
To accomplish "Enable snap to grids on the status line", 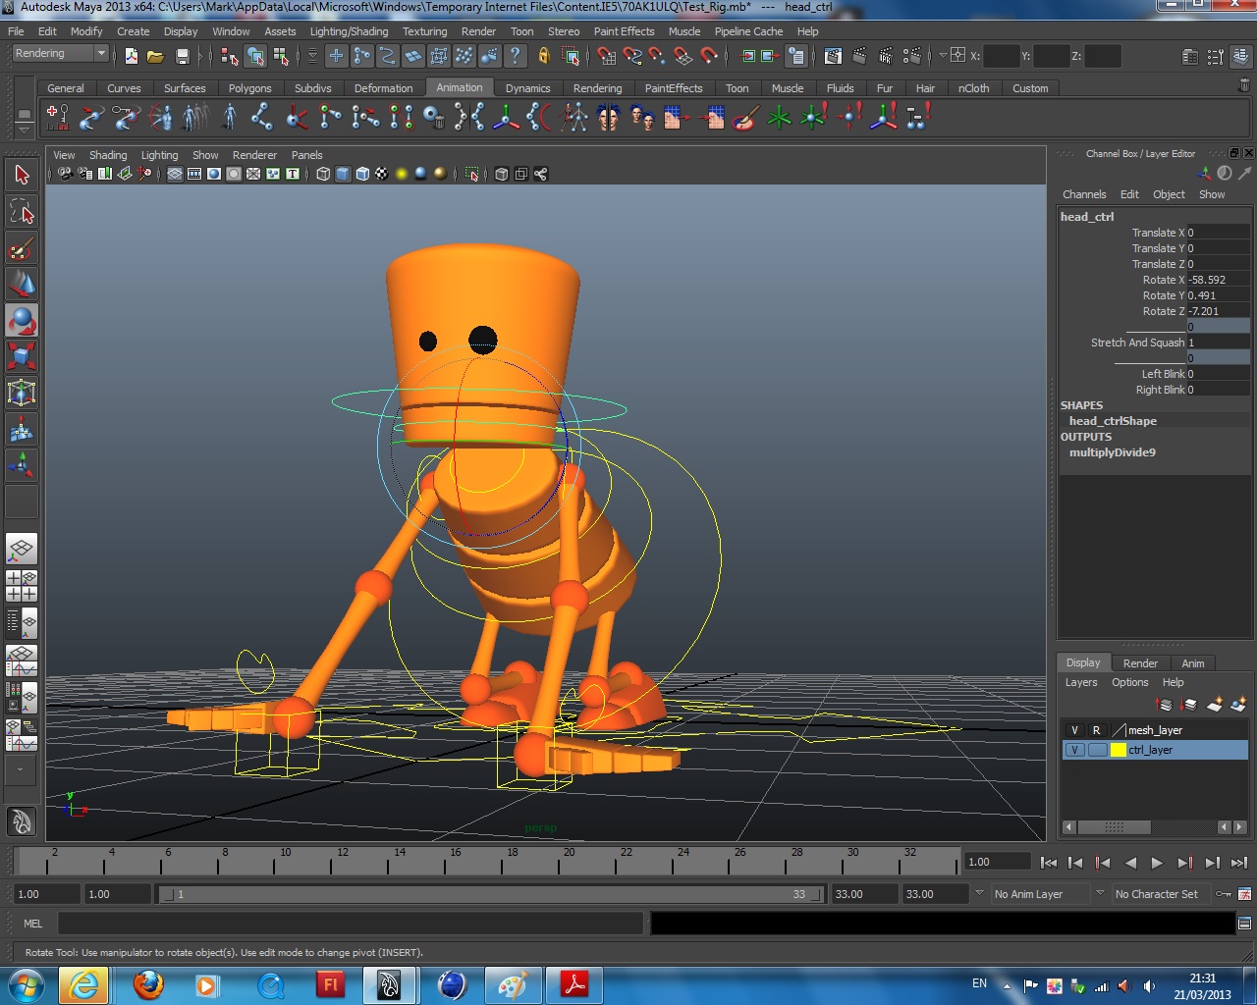I will pos(606,56).
